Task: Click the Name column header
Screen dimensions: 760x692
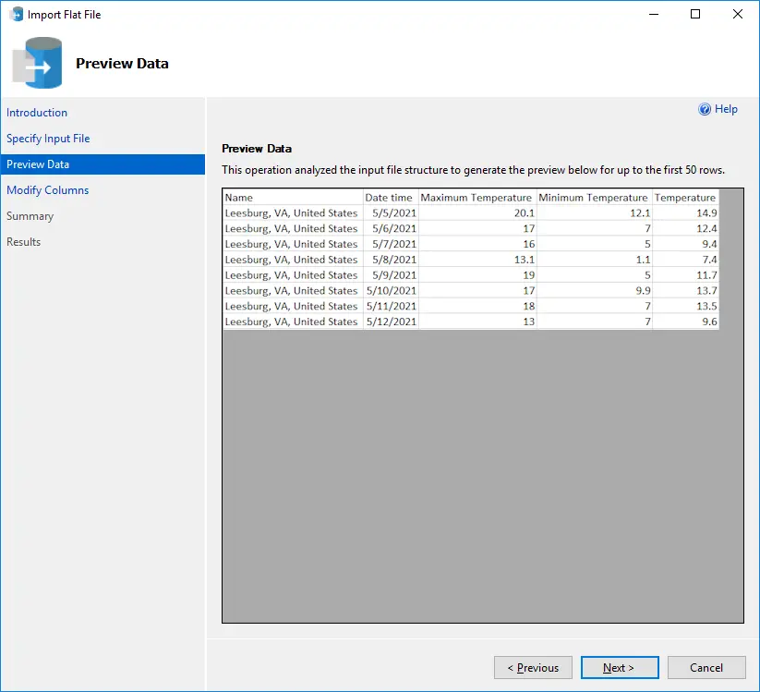Action: click(292, 198)
